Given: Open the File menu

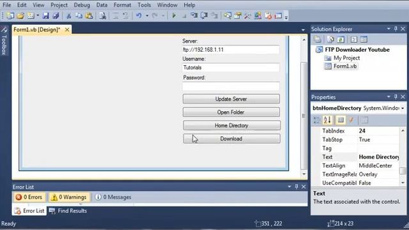Looking at the screenshot, I should [7, 5].
